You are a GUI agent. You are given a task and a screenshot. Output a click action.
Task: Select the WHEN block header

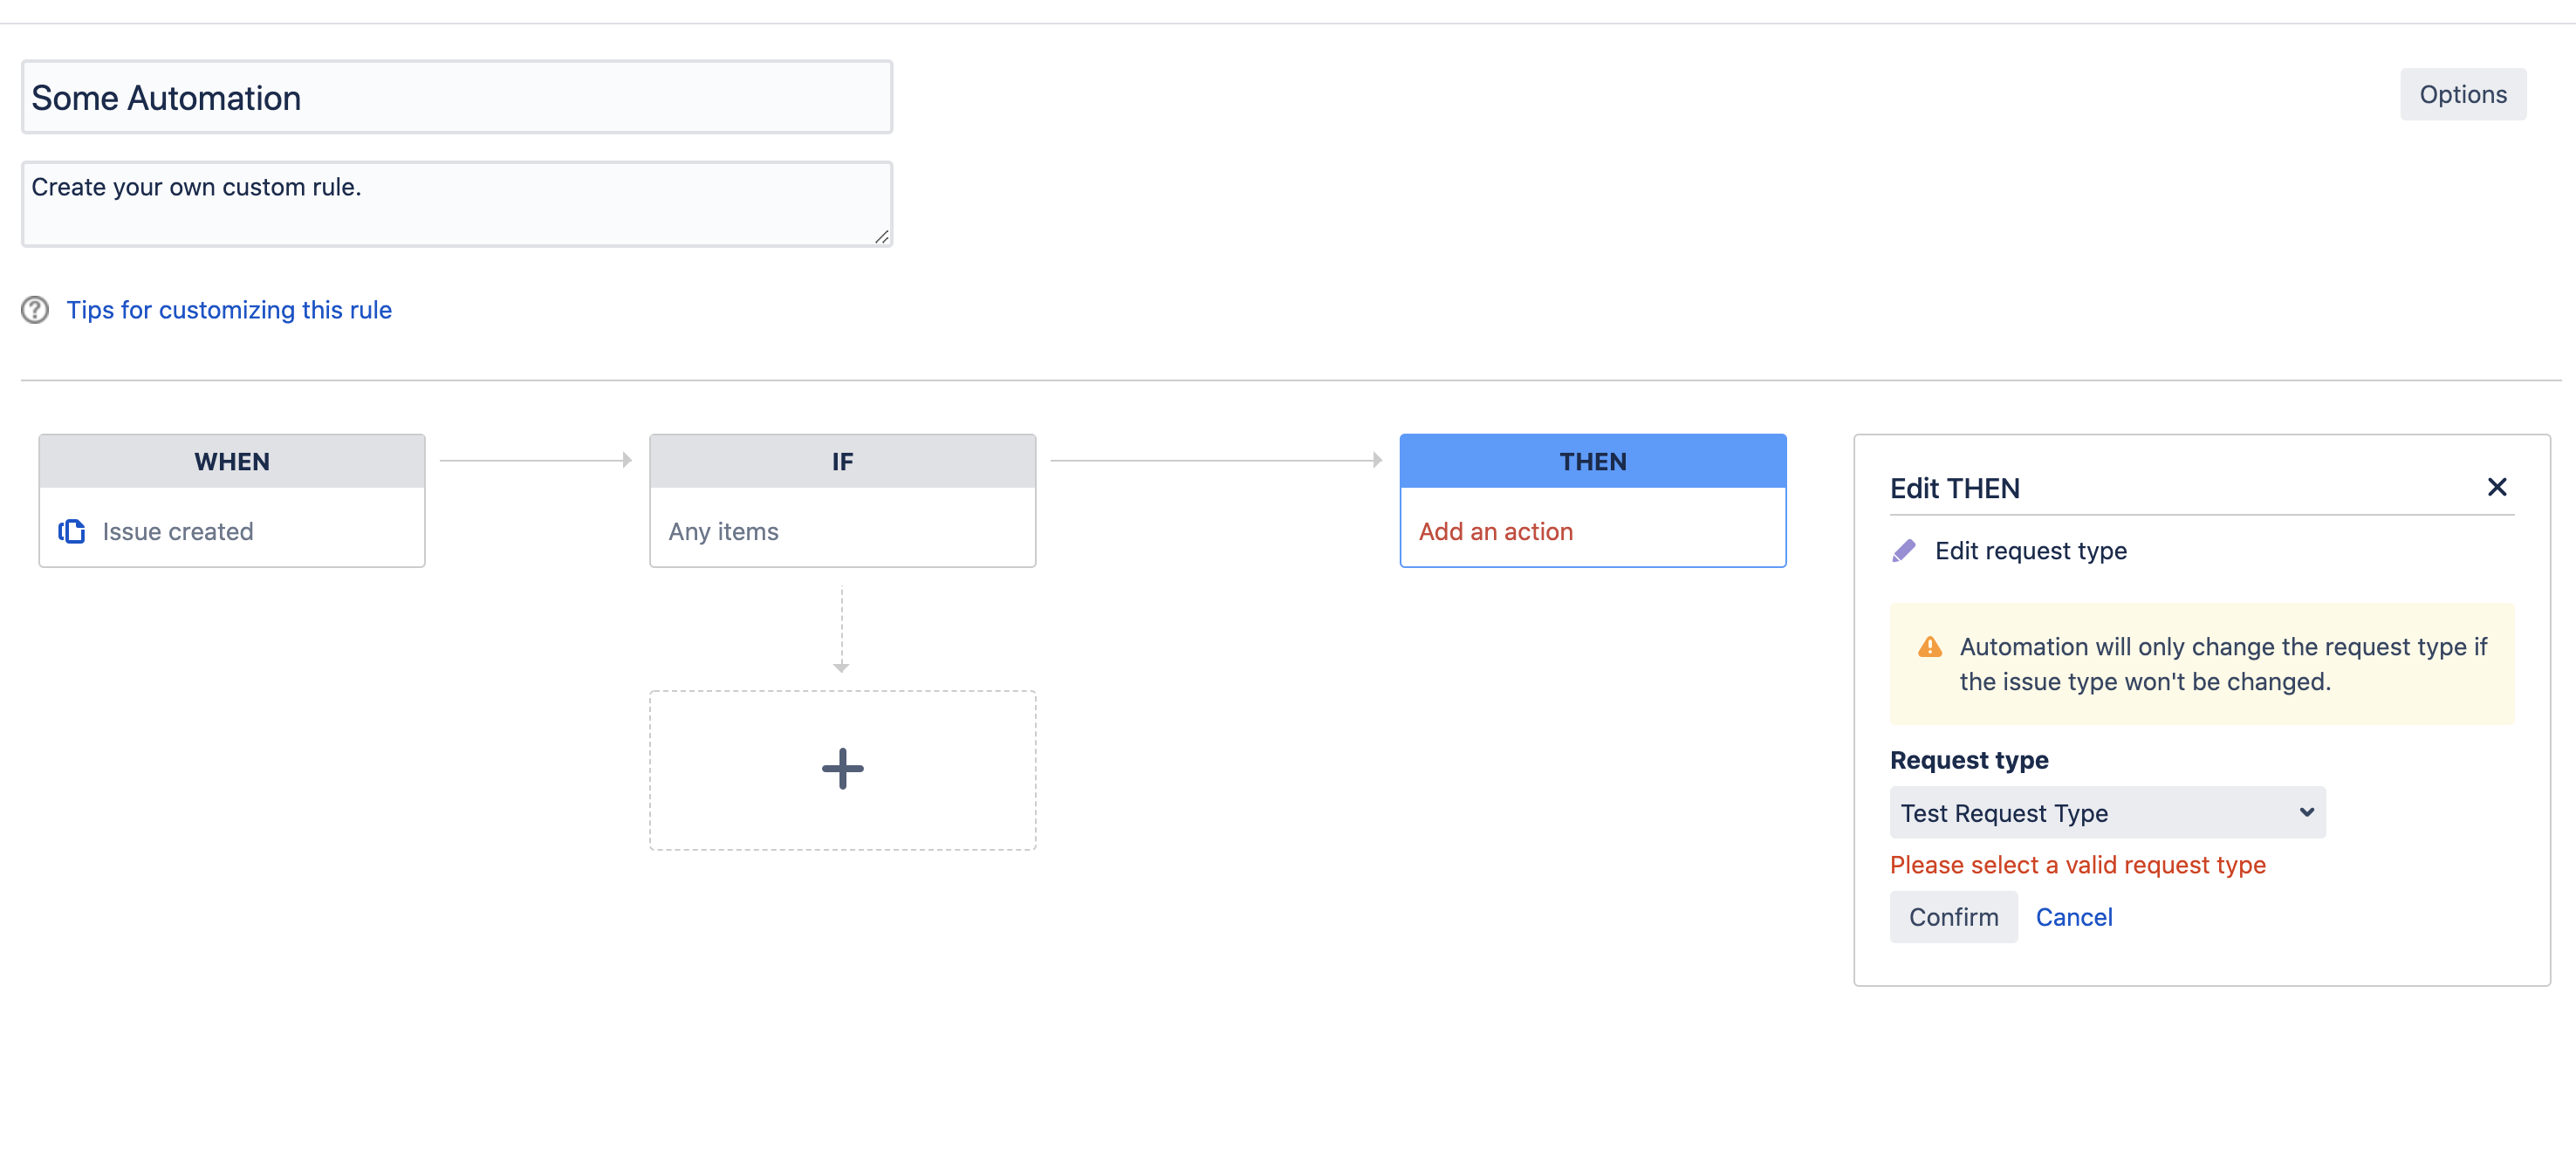(x=232, y=461)
